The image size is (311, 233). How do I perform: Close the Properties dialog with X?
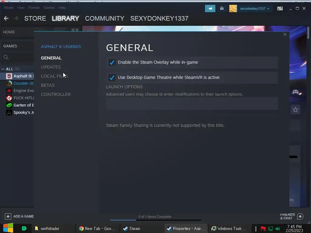click(x=285, y=34)
